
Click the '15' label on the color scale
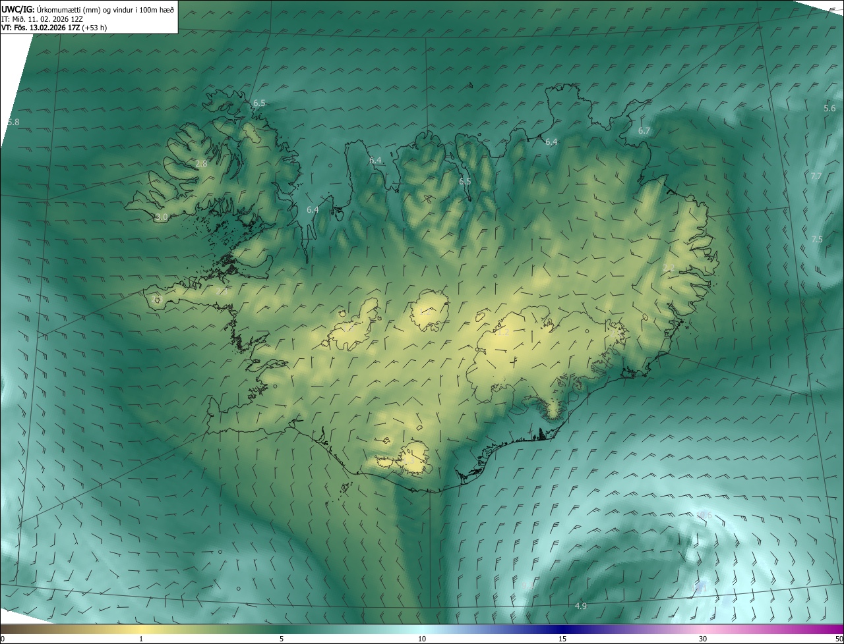(x=562, y=639)
